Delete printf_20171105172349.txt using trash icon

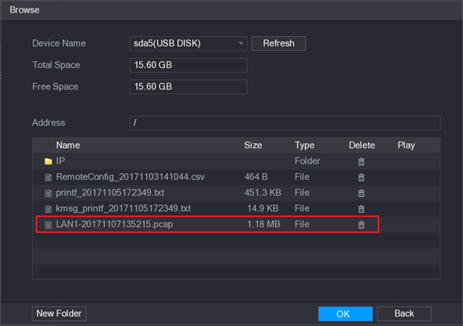[x=361, y=193]
